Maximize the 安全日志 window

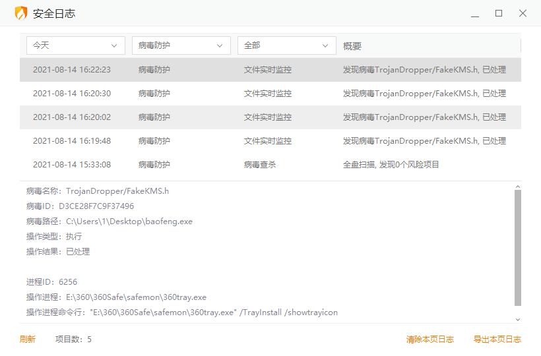[499, 13]
